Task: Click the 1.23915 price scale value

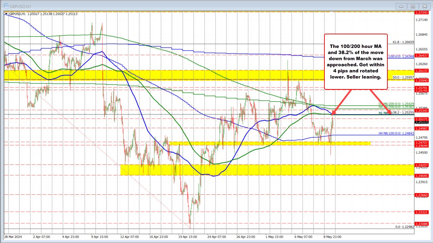Action: pos(421,182)
